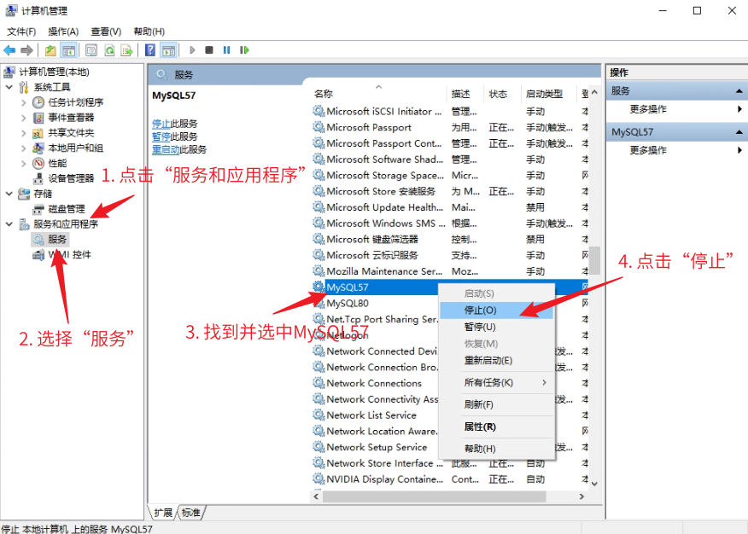
Task: Switch to the 标准 tab at bottom
Action: (191, 513)
